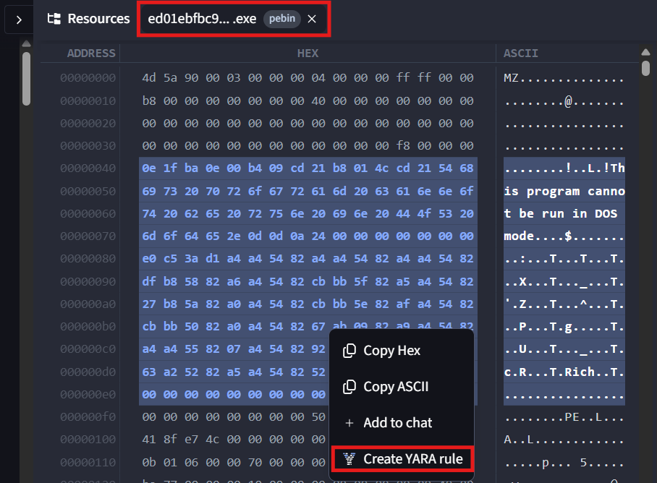Select the ed01ebfbc9... .exe tab
The height and width of the screenshot is (483, 657).
point(202,19)
